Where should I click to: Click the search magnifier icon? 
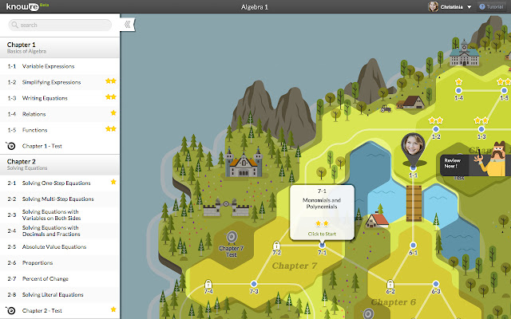pos(14,25)
